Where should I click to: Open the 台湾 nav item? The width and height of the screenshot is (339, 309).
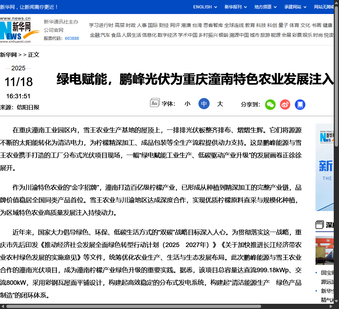point(197,25)
